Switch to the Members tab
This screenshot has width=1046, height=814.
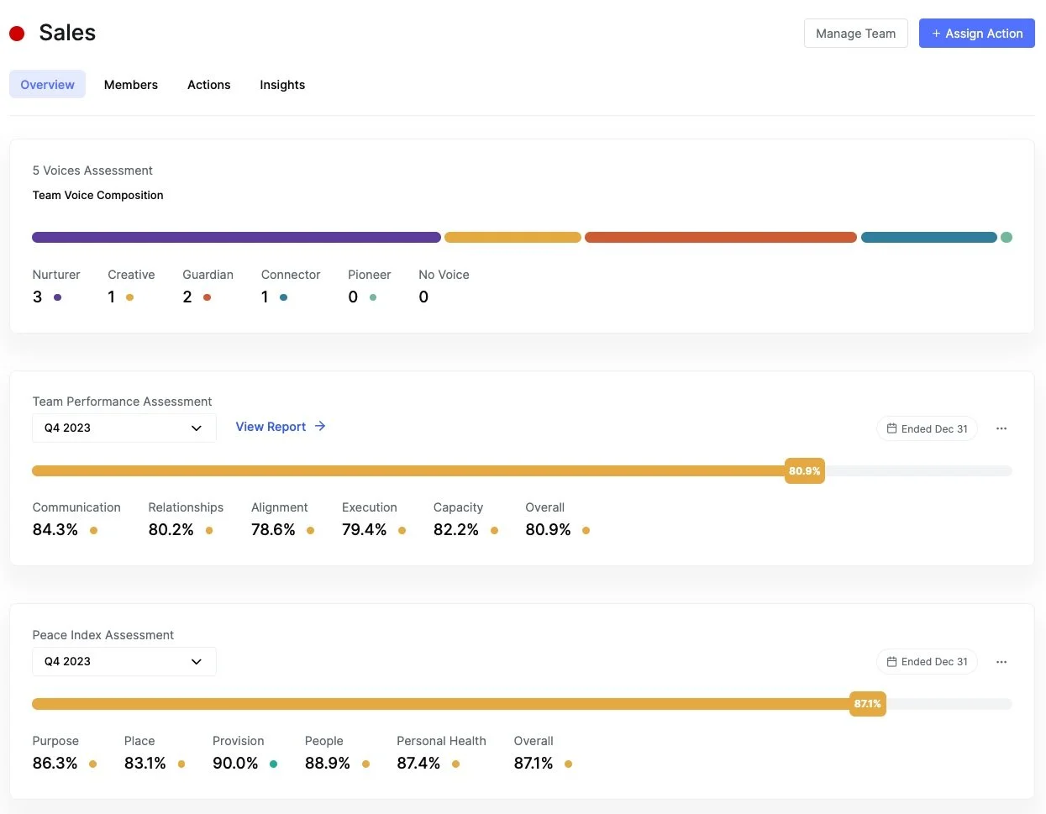click(131, 85)
